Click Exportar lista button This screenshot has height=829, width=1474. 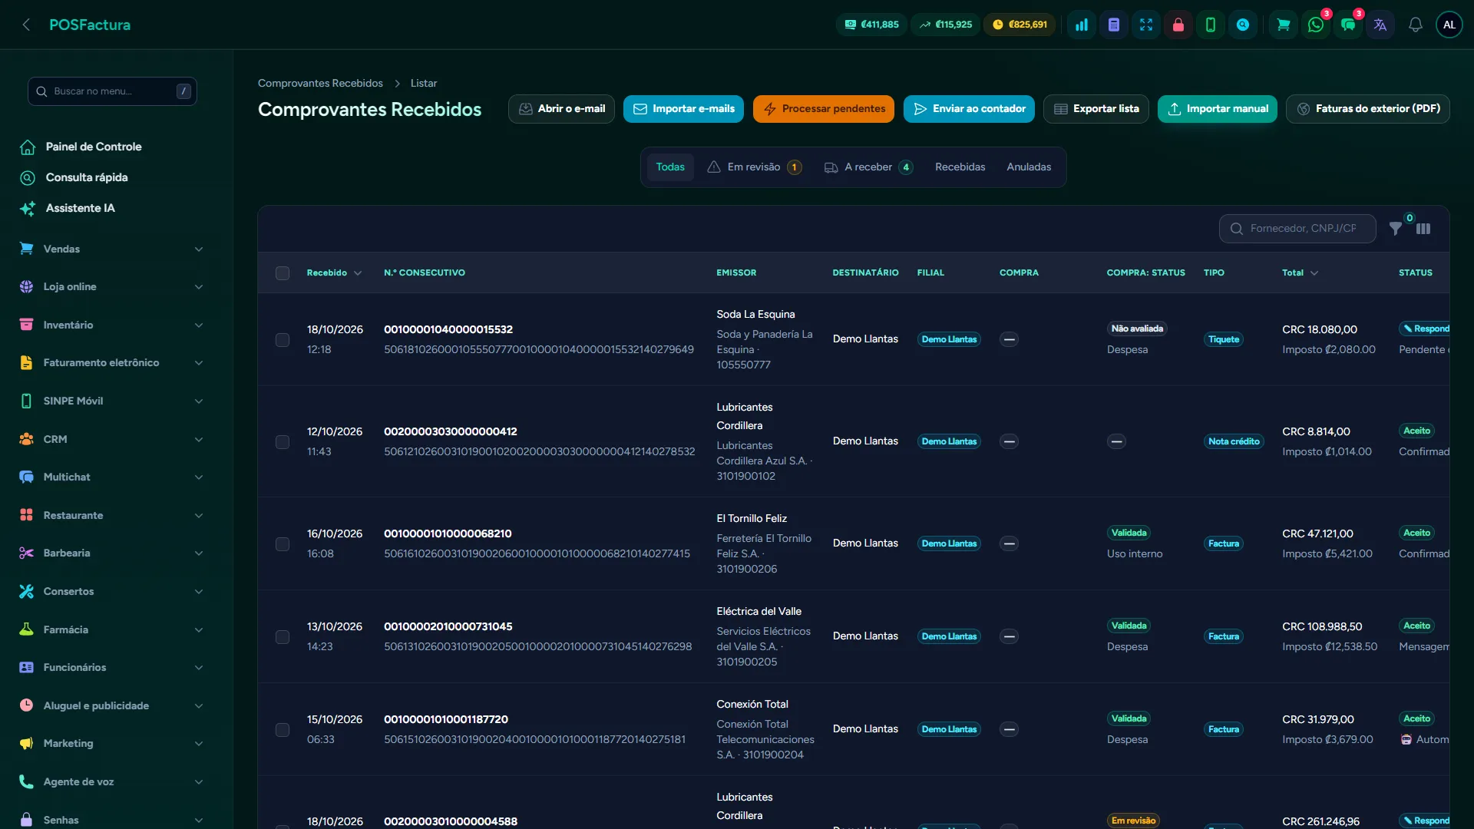pos(1096,109)
